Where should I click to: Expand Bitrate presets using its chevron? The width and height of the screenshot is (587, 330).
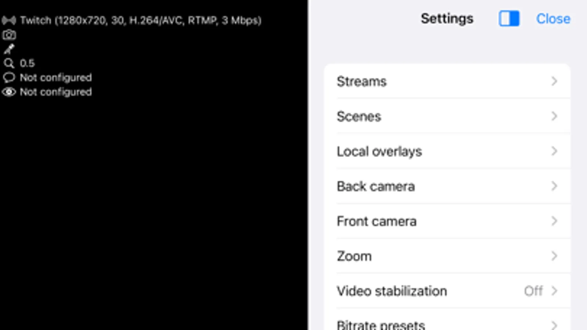pyautogui.click(x=554, y=324)
